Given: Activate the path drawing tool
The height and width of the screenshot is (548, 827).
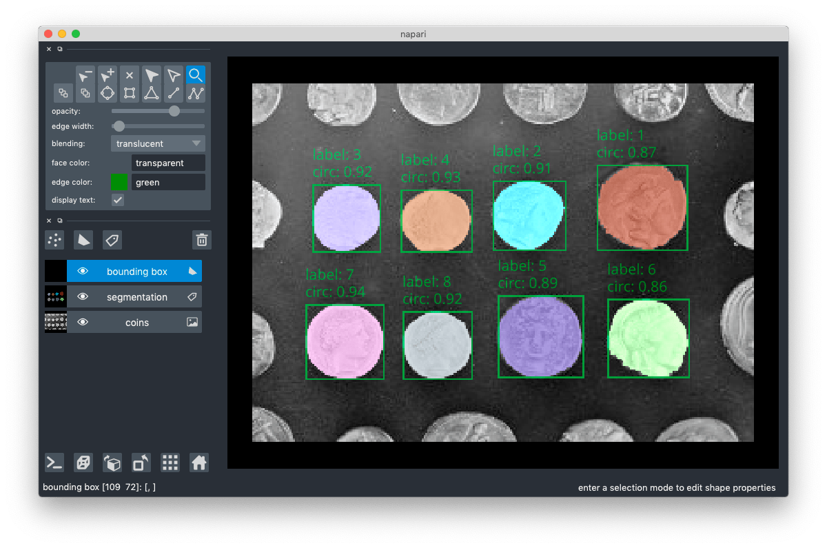Looking at the screenshot, I should coord(196,92).
